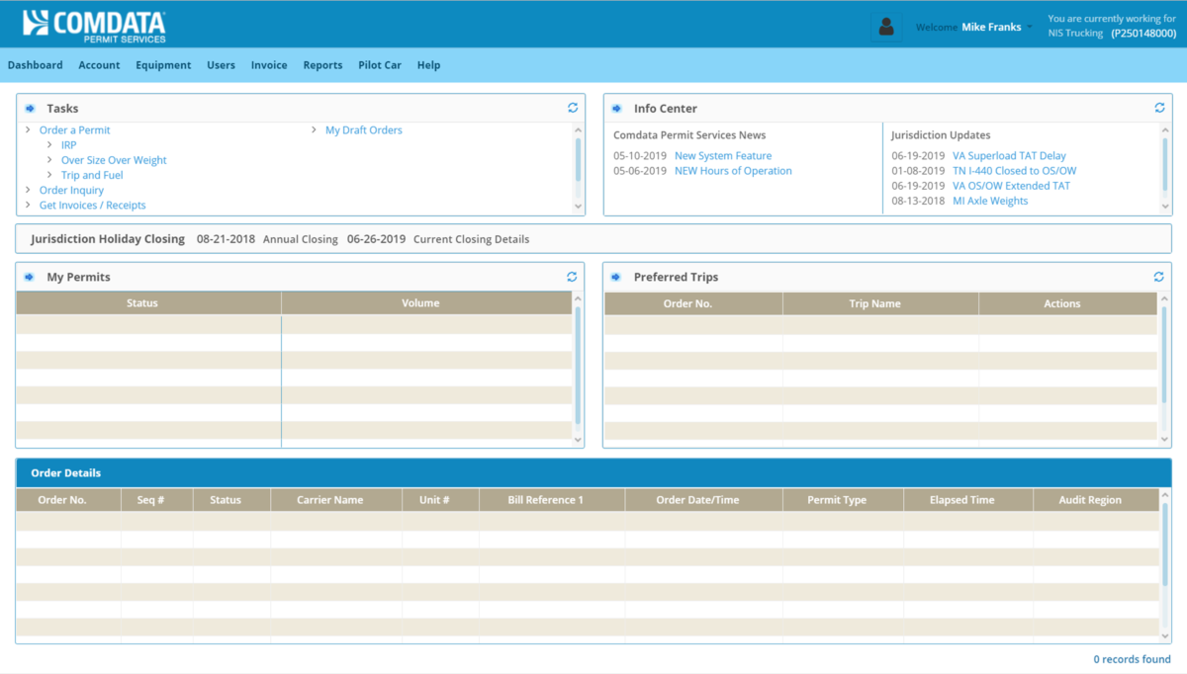
Task: Click the bullseye icon beside Info Center
Action: [616, 108]
